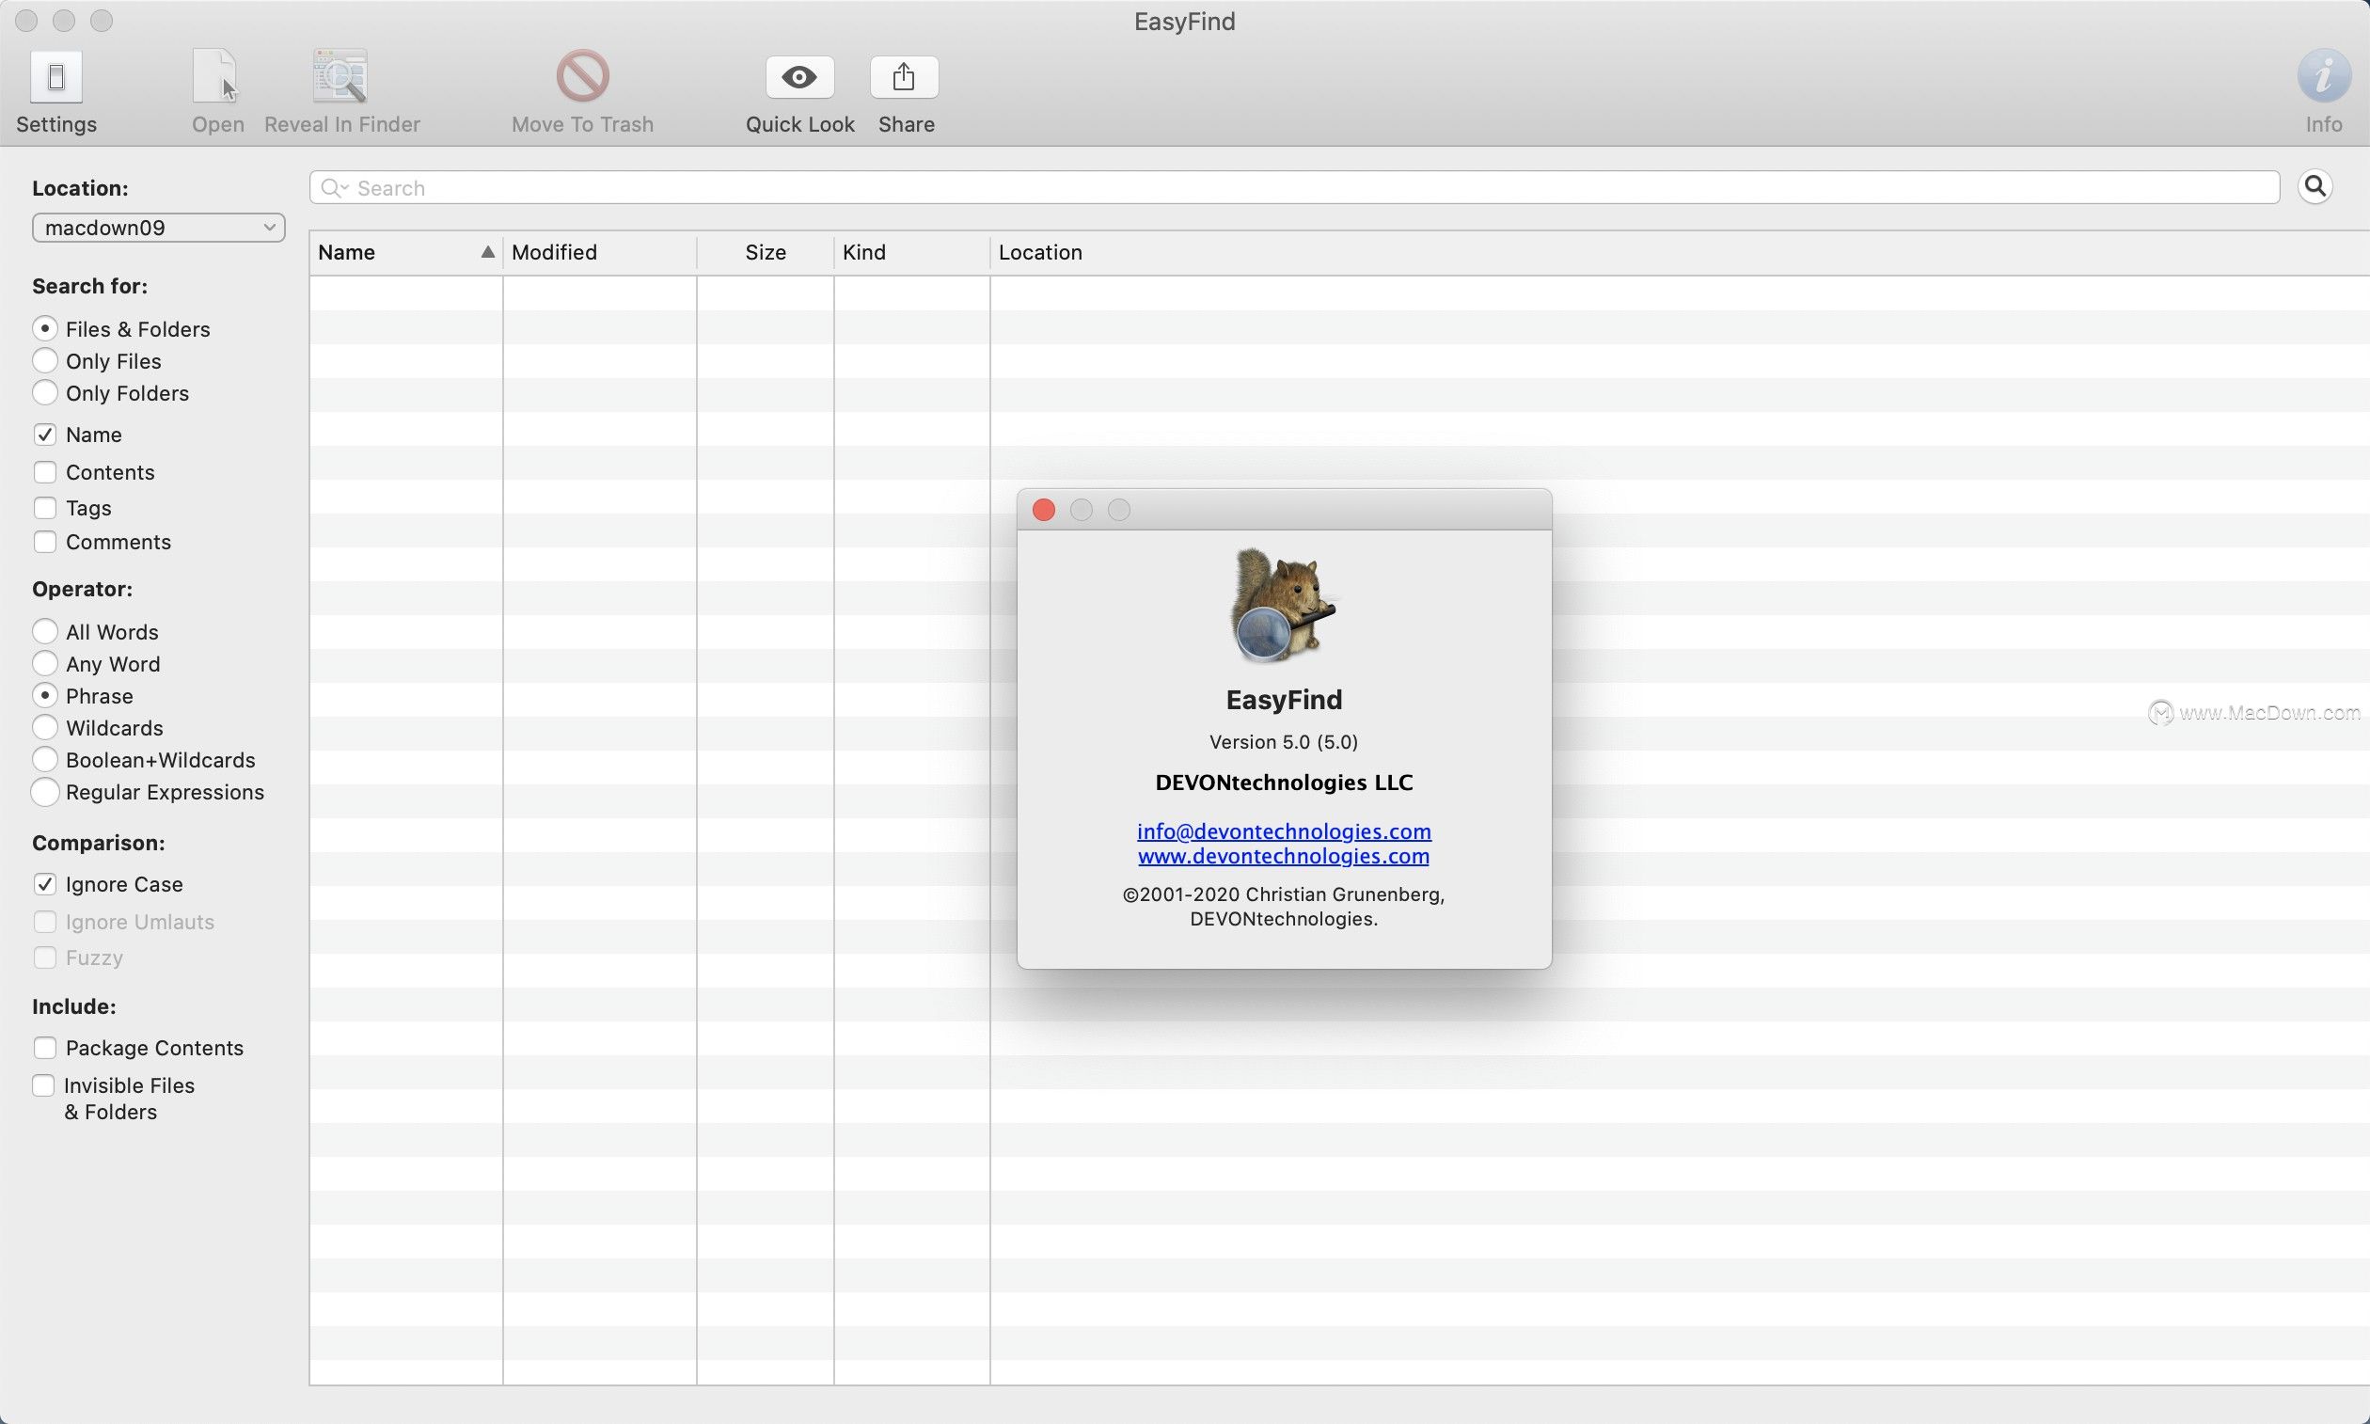Enable the Contents checkbox
2370x1424 pixels.
point(44,470)
